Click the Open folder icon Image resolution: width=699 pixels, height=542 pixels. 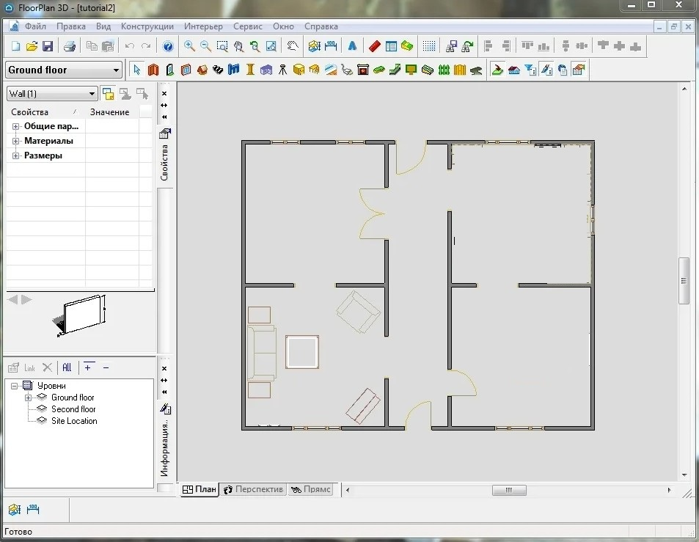pos(32,46)
